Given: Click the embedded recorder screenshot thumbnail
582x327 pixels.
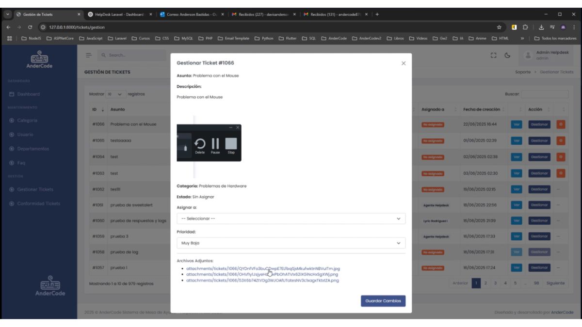Looking at the screenshot, I should pos(209,143).
